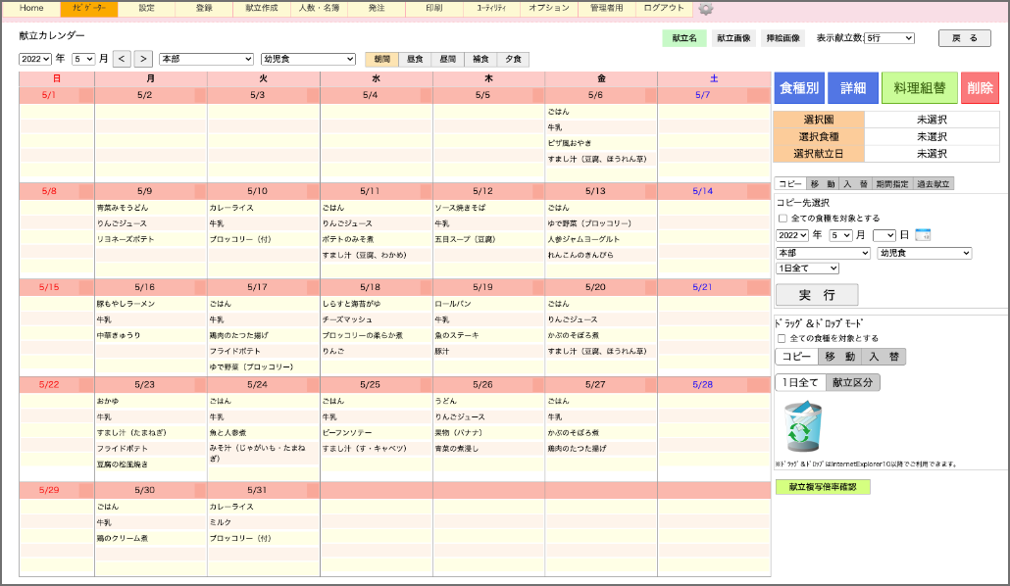Viewport: 1010px width, 586px height.
Task: Click the green 料理組替 button
Action: click(919, 88)
